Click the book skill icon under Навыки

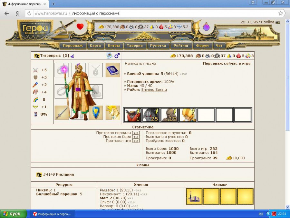tap(194, 196)
